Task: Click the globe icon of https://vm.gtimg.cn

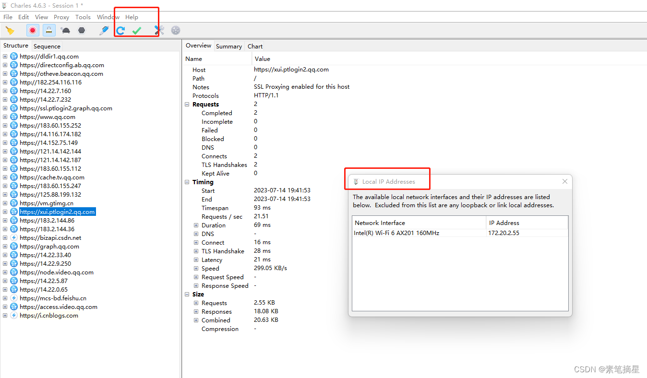Action: tap(14, 203)
